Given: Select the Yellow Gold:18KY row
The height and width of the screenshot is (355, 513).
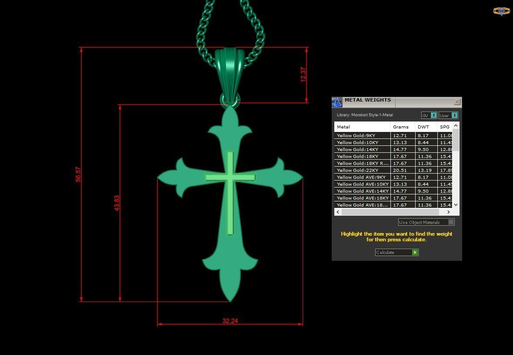Looking at the screenshot, I should pyautogui.click(x=393, y=156).
